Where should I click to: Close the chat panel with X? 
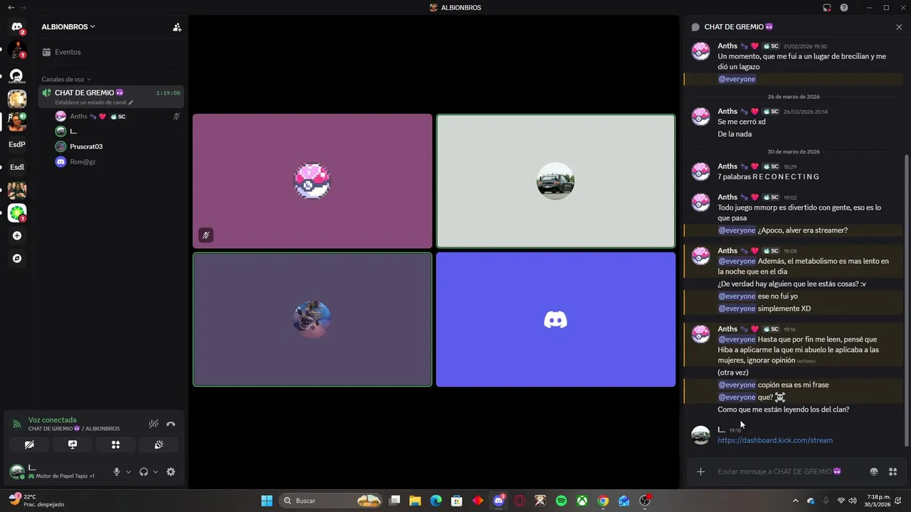(899, 27)
